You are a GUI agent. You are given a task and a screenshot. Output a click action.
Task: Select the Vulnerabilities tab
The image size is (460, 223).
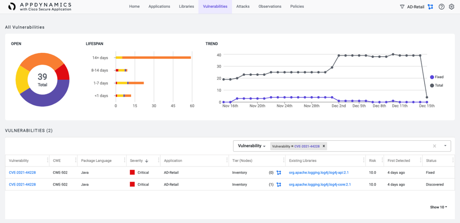[215, 6]
